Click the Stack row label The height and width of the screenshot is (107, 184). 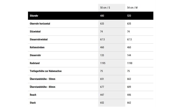pyautogui.click(x=33, y=103)
